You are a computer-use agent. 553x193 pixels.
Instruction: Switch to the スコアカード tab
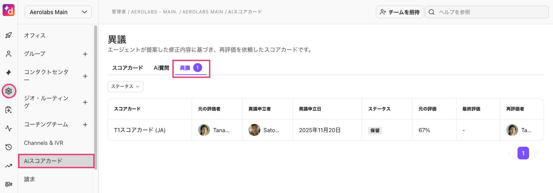pos(127,68)
